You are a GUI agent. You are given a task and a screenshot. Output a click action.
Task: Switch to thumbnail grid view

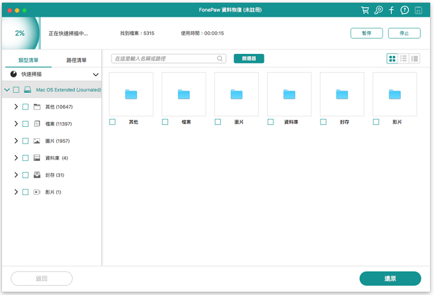(x=392, y=59)
